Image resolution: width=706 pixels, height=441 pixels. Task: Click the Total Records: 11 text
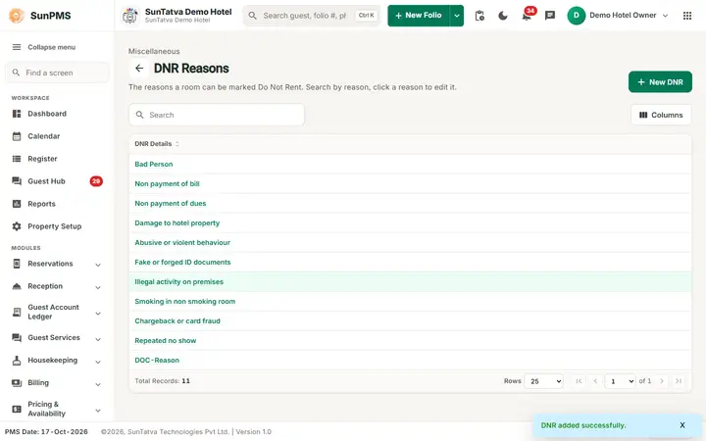(x=162, y=381)
